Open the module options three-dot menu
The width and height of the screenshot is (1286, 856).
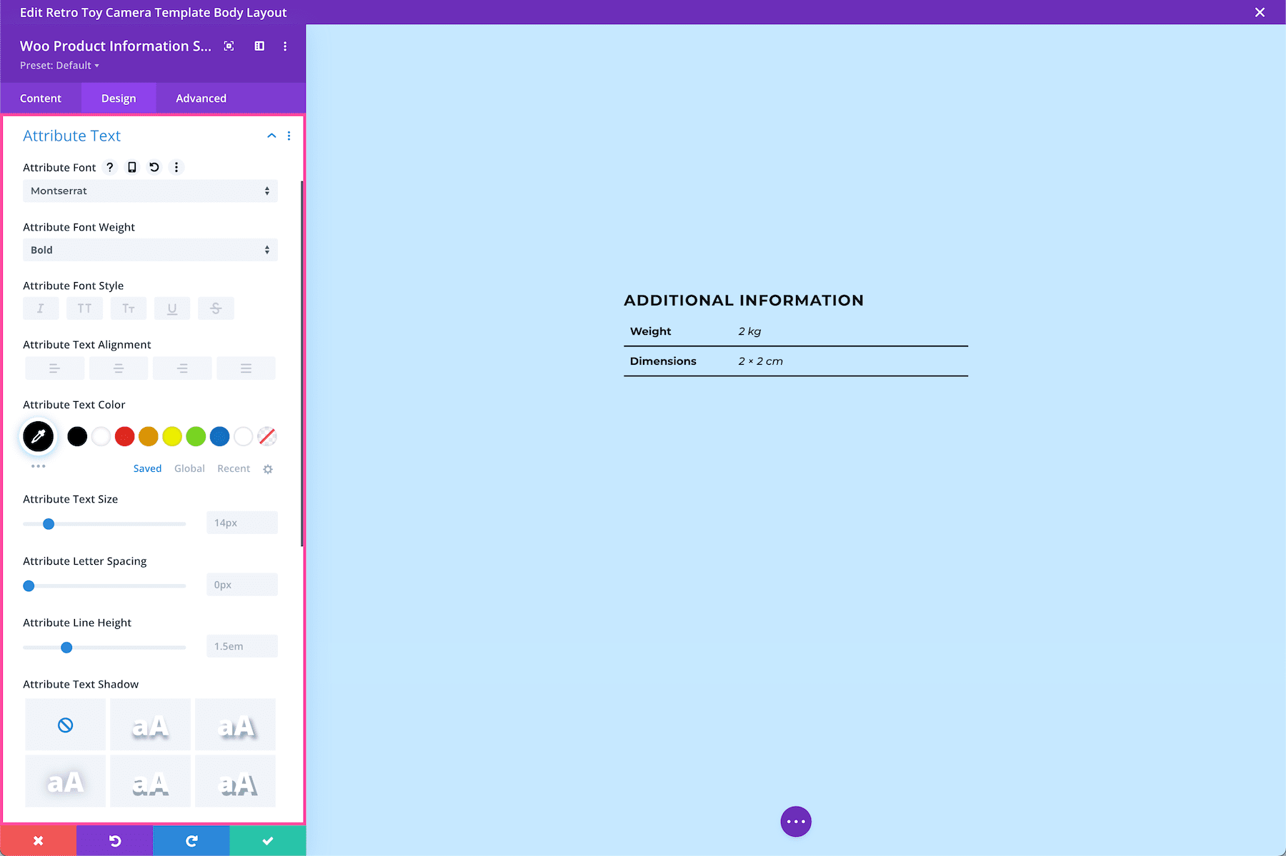point(285,46)
